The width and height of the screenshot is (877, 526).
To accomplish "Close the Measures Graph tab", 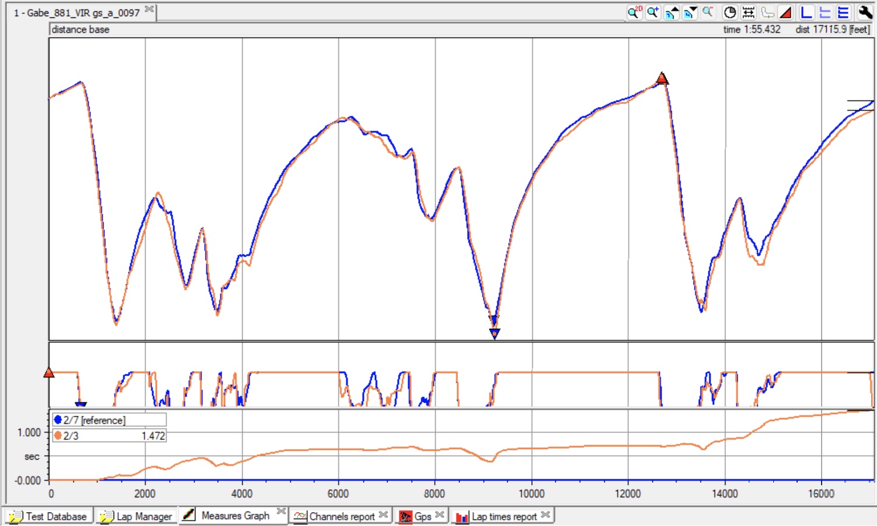I will click(281, 512).
